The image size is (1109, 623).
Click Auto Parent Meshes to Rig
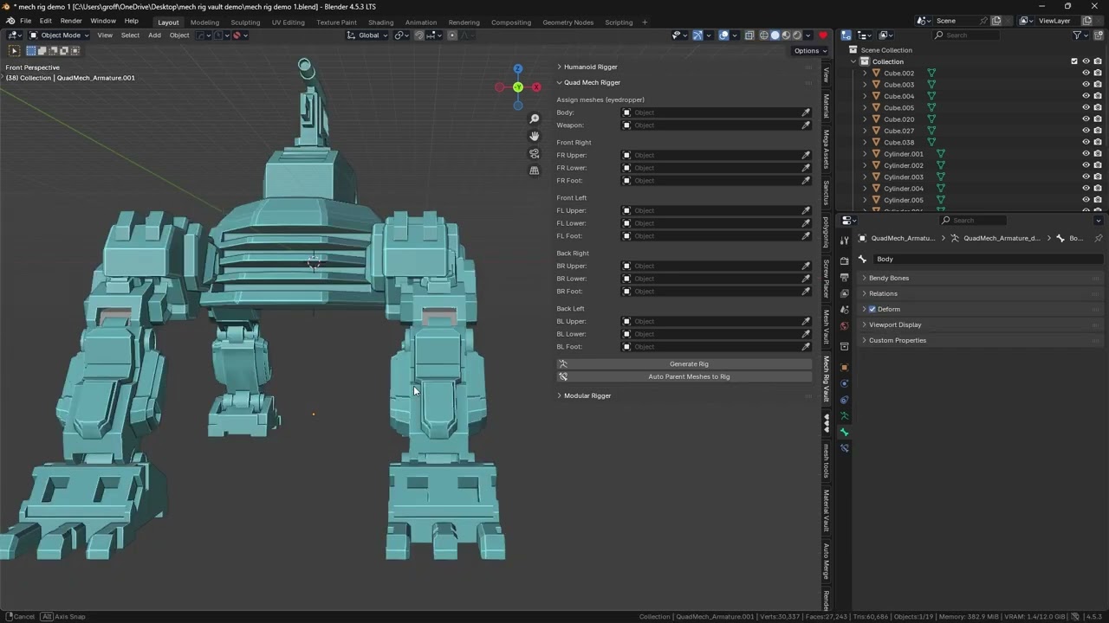(684, 377)
